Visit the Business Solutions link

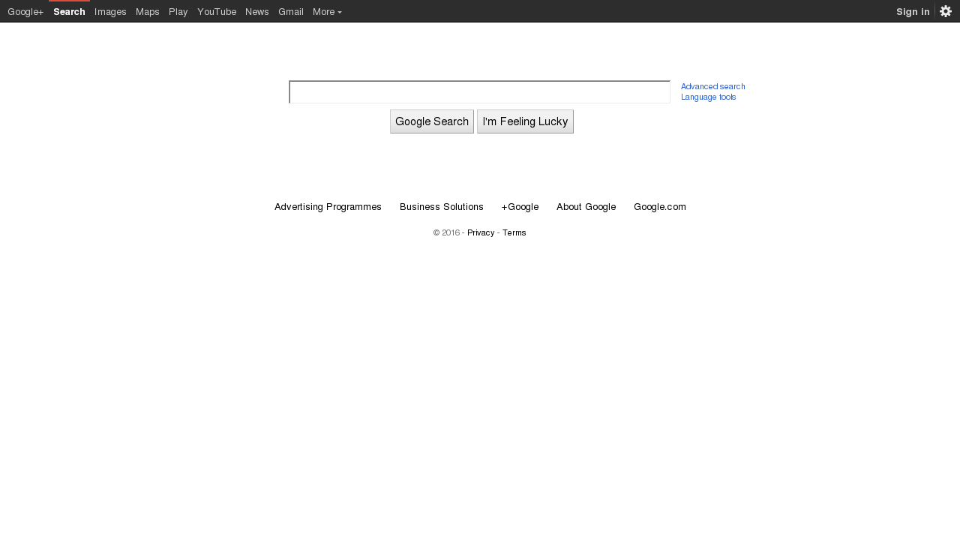point(442,207)
